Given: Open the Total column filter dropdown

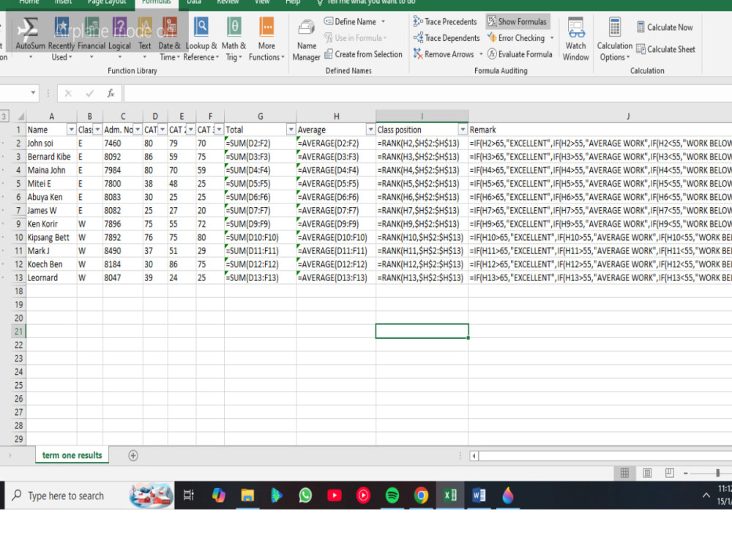Looking at the screenshot, I should pyautogui.click(x=291, y=130).
